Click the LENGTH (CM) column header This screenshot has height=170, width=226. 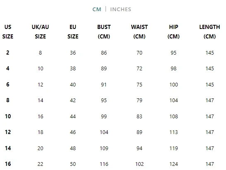pyautogui.click(x=209, y=32)
